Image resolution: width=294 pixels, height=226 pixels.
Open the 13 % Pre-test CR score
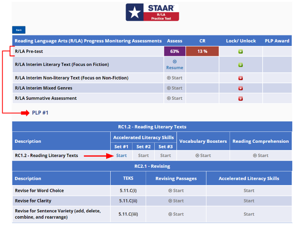[202, 51]
